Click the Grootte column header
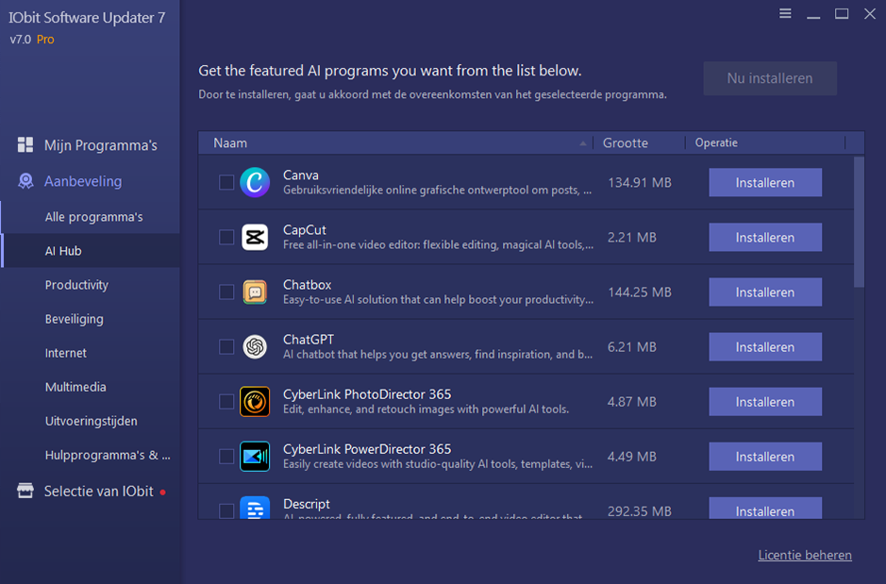The height and width of the screenshot is (584, 886). 626,143
